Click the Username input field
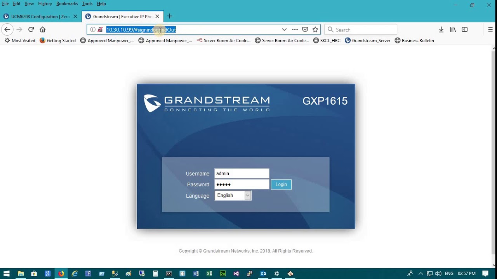This screenshot has height=279, width=497. 242,174
